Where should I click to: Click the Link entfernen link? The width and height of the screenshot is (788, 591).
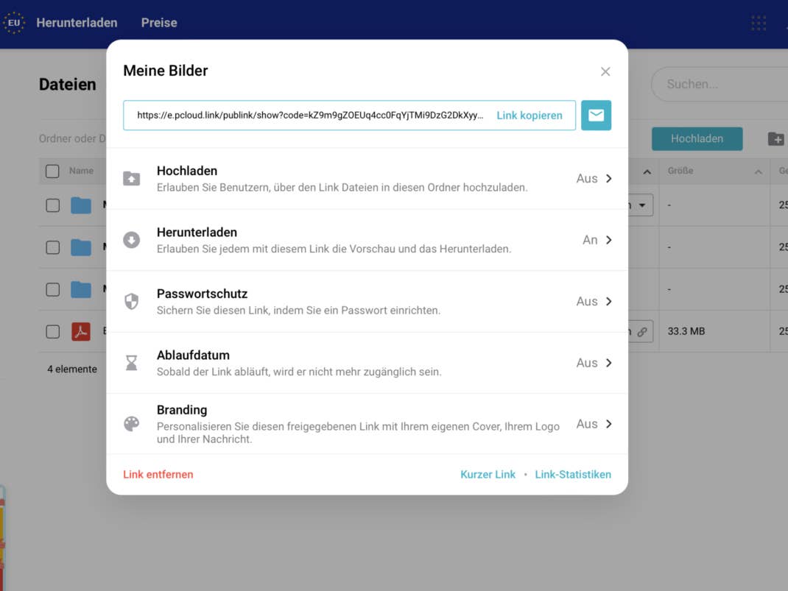pos(158,475)
